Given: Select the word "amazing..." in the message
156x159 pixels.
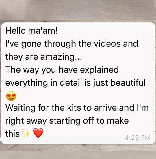Looking at the screenshot, I should pos(61,57).
